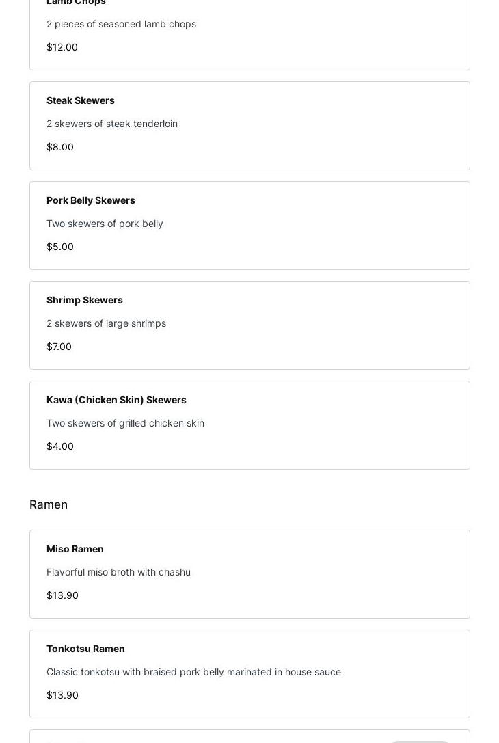Click the Tonkotsu Ramen $13.90 price
The width and height of the screenshot is (499, 743).
63,695
